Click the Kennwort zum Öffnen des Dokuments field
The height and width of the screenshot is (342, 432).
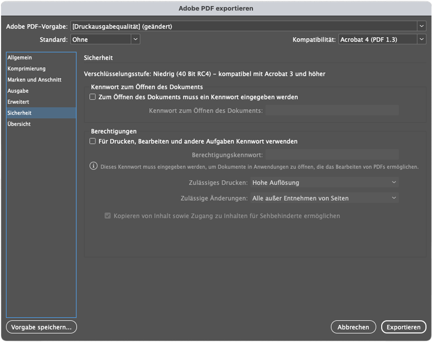pyautogui.click(x=332, y=110)
